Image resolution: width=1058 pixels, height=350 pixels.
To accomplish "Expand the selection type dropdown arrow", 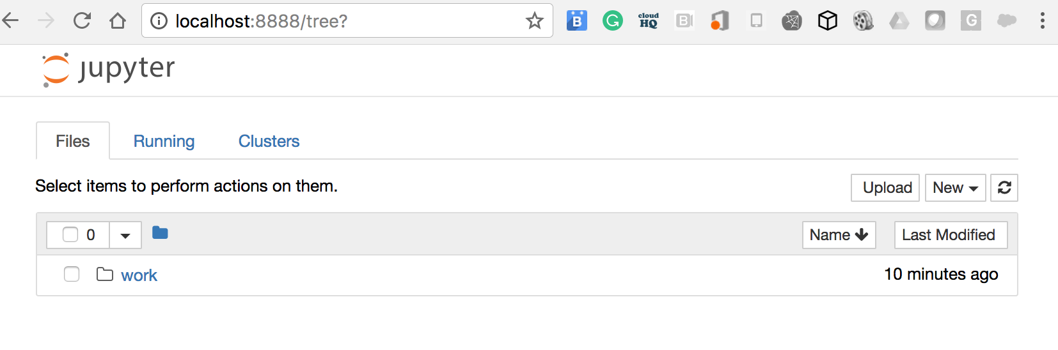I will 125,235.
